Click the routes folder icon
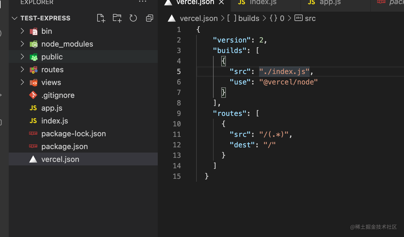 click(33, 70)
